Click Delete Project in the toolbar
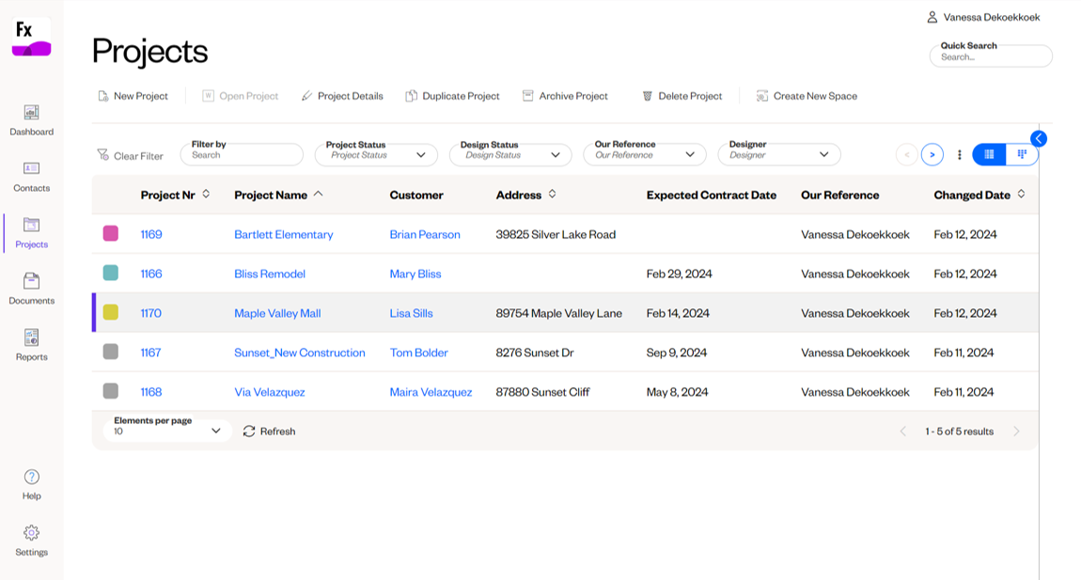 (682, 96)
